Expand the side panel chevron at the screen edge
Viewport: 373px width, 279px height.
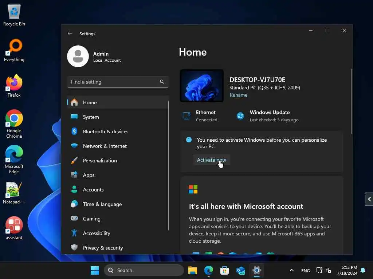(x=369, y=199)
